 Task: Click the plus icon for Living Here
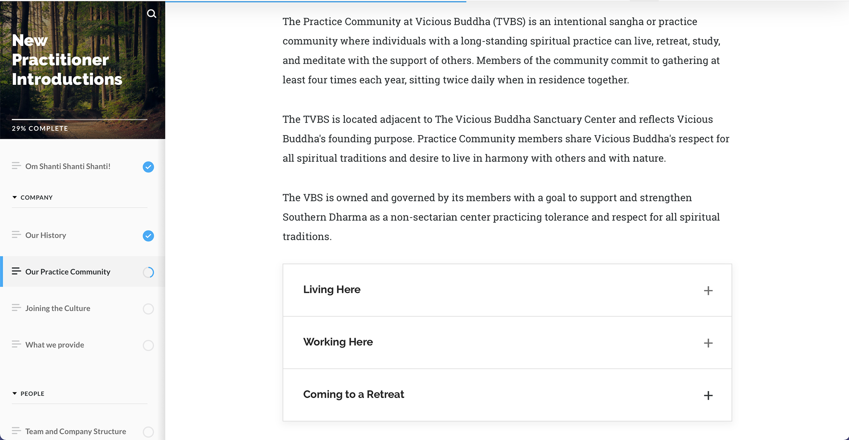click(708, 290)
